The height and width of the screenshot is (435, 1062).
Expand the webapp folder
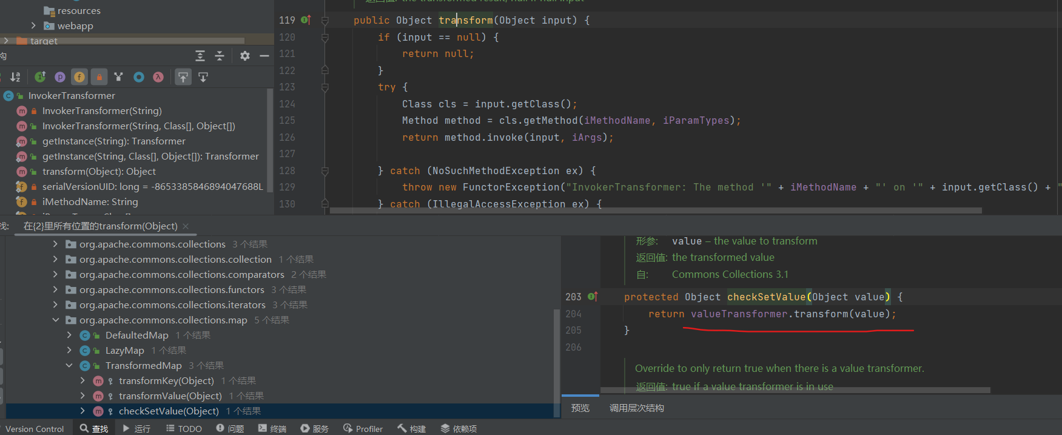(33, 25)
